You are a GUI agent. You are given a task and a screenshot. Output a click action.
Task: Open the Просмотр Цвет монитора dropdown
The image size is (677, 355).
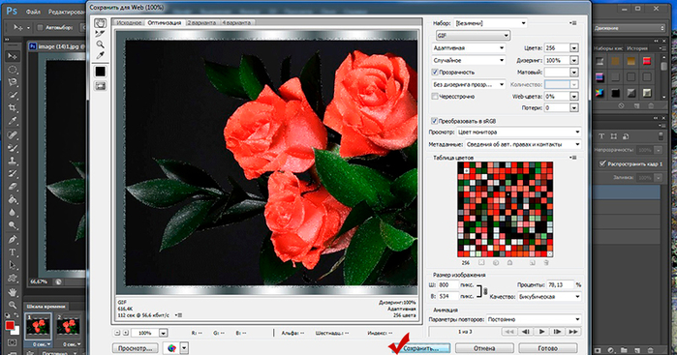(x=518, y=132)
